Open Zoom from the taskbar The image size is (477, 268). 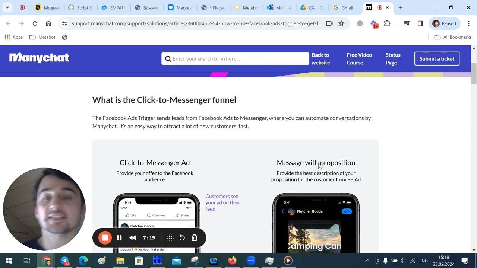(251, 261)
